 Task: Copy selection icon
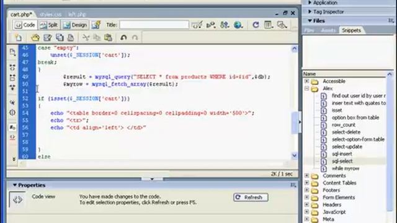97,38
